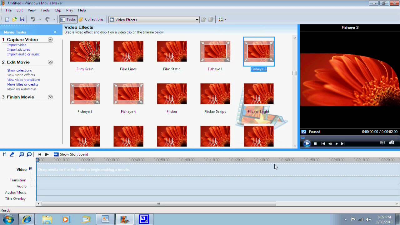The width and height of the screenshot is (400, 225).
Task: Click the Narrate Timeline microphone icon
Action: 12,154
